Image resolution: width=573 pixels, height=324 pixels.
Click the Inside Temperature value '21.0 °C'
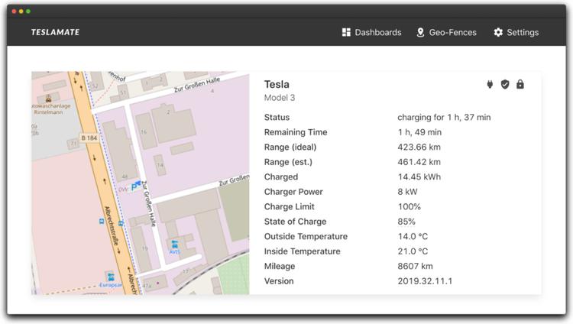[413, 251]
